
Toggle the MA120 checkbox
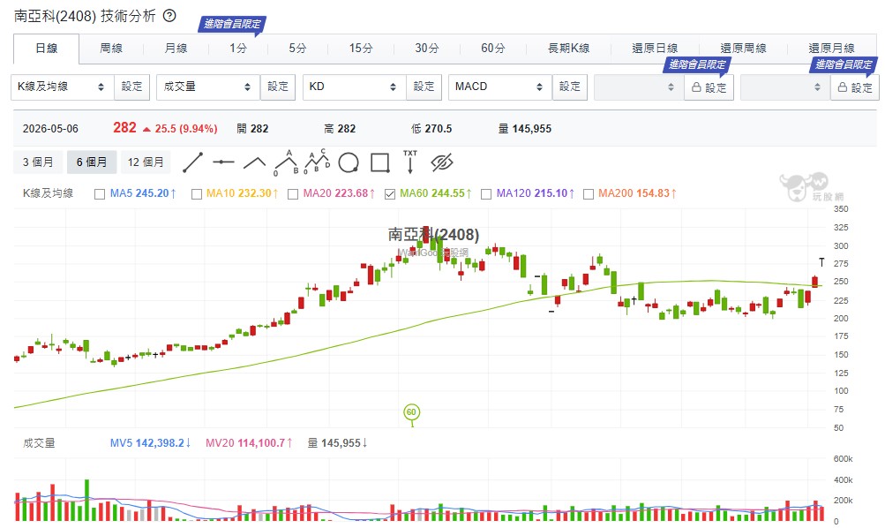tap(486, 193)
